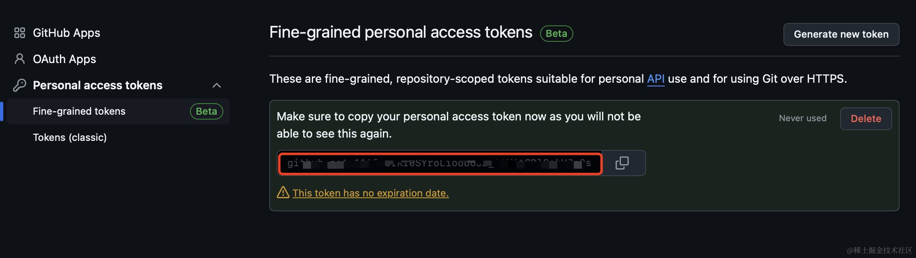The height and width of the screenshot is (258, 916).
Task: Open Tokens (classic) settings
Action: (70, 137)
